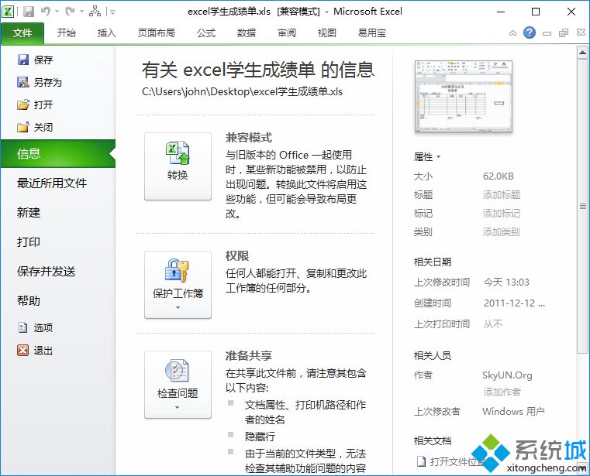Switch to the 审阅 tab
This screenshot has width=590, height=476.
click(287, 33)
